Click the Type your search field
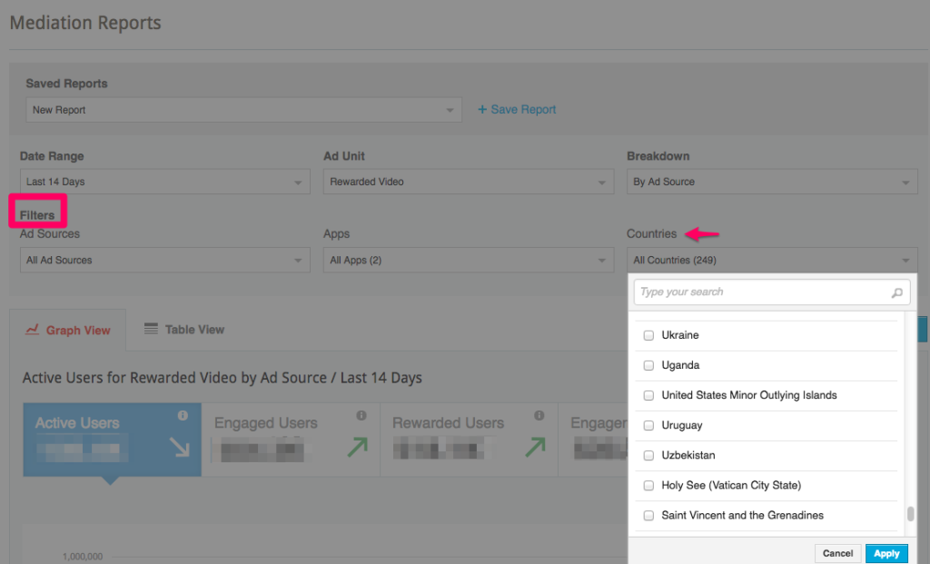Image resolution: width=930 pixels, height=564 pixels. (x=761, y=292)
